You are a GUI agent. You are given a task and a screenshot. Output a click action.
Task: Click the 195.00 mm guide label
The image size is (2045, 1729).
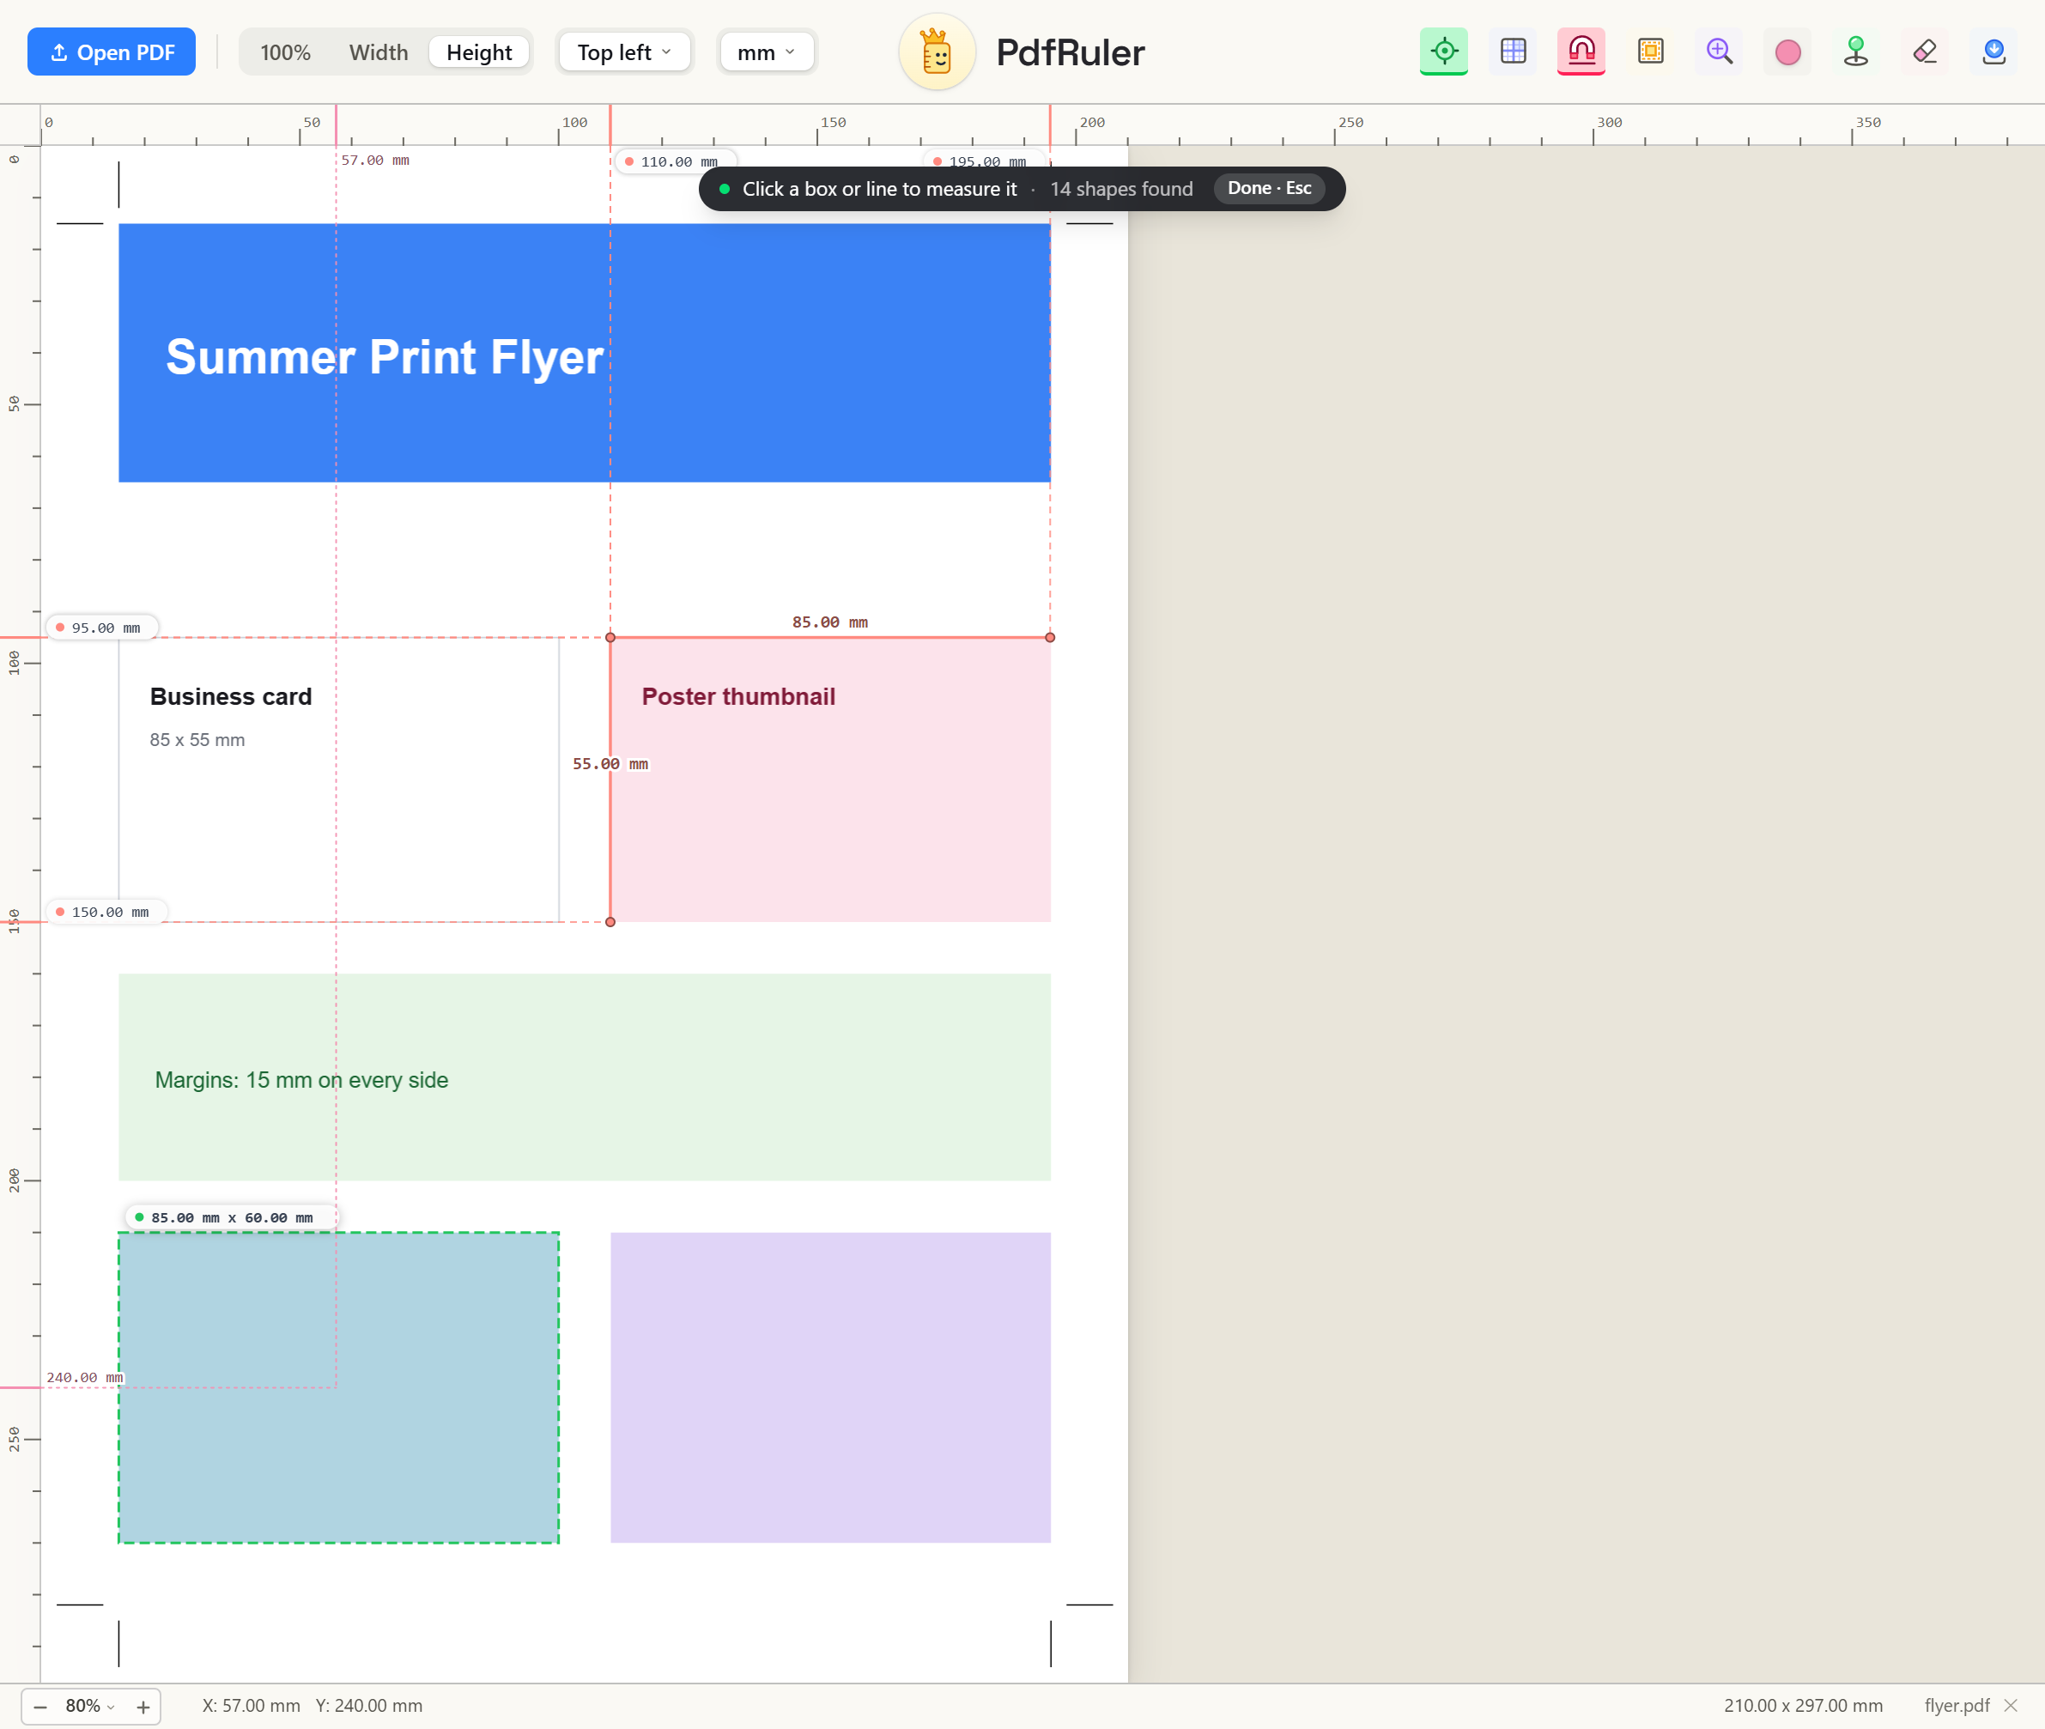(x=983, y=161)
